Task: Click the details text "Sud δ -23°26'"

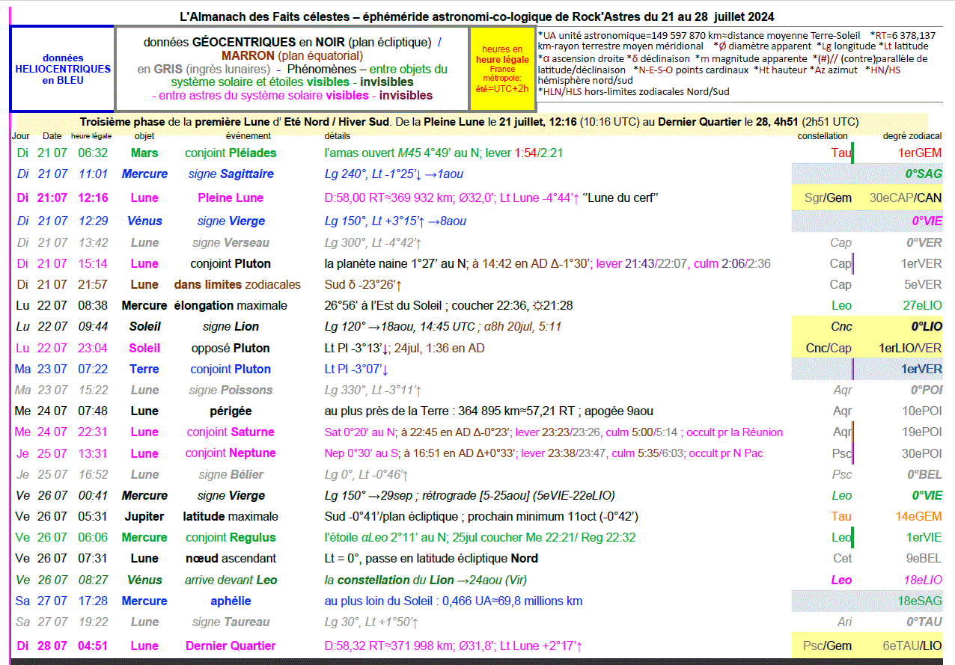Action: [364, 284]
